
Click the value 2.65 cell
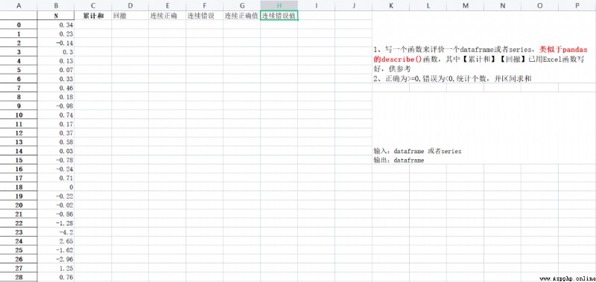[x=56, y=241]
